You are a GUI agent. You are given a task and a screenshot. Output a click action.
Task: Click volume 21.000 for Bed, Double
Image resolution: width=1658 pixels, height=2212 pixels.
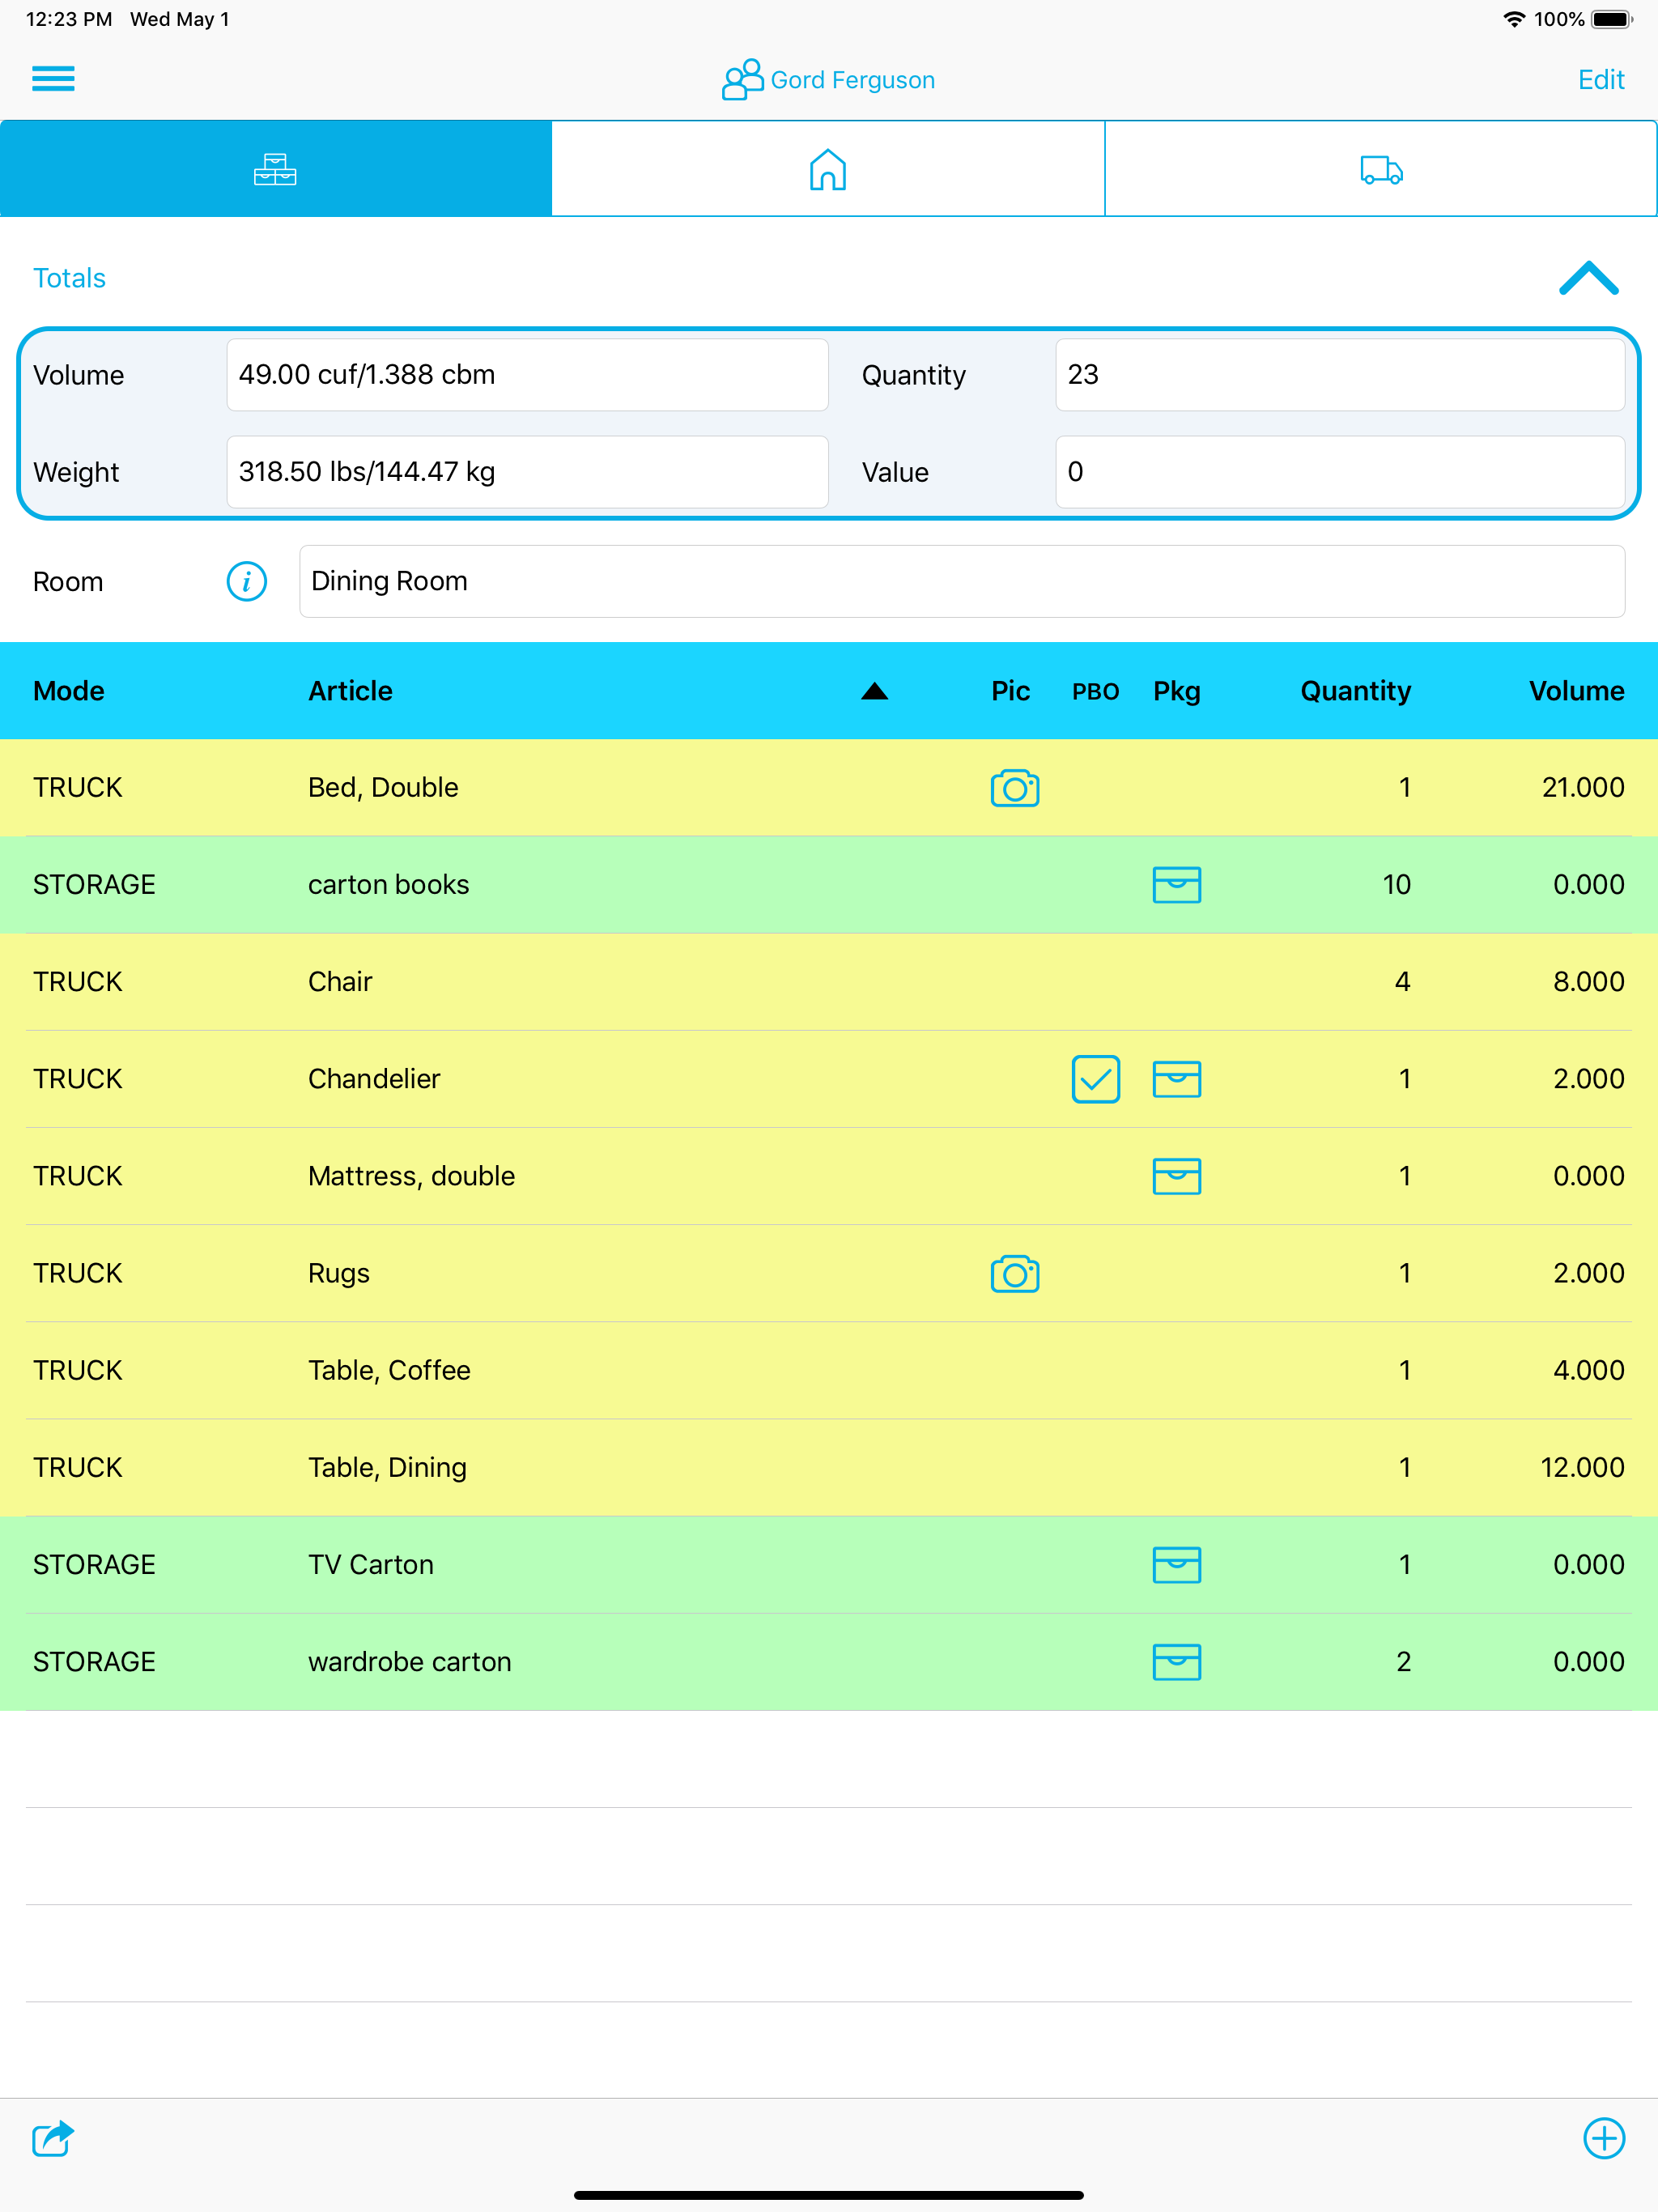[1582, 788]
